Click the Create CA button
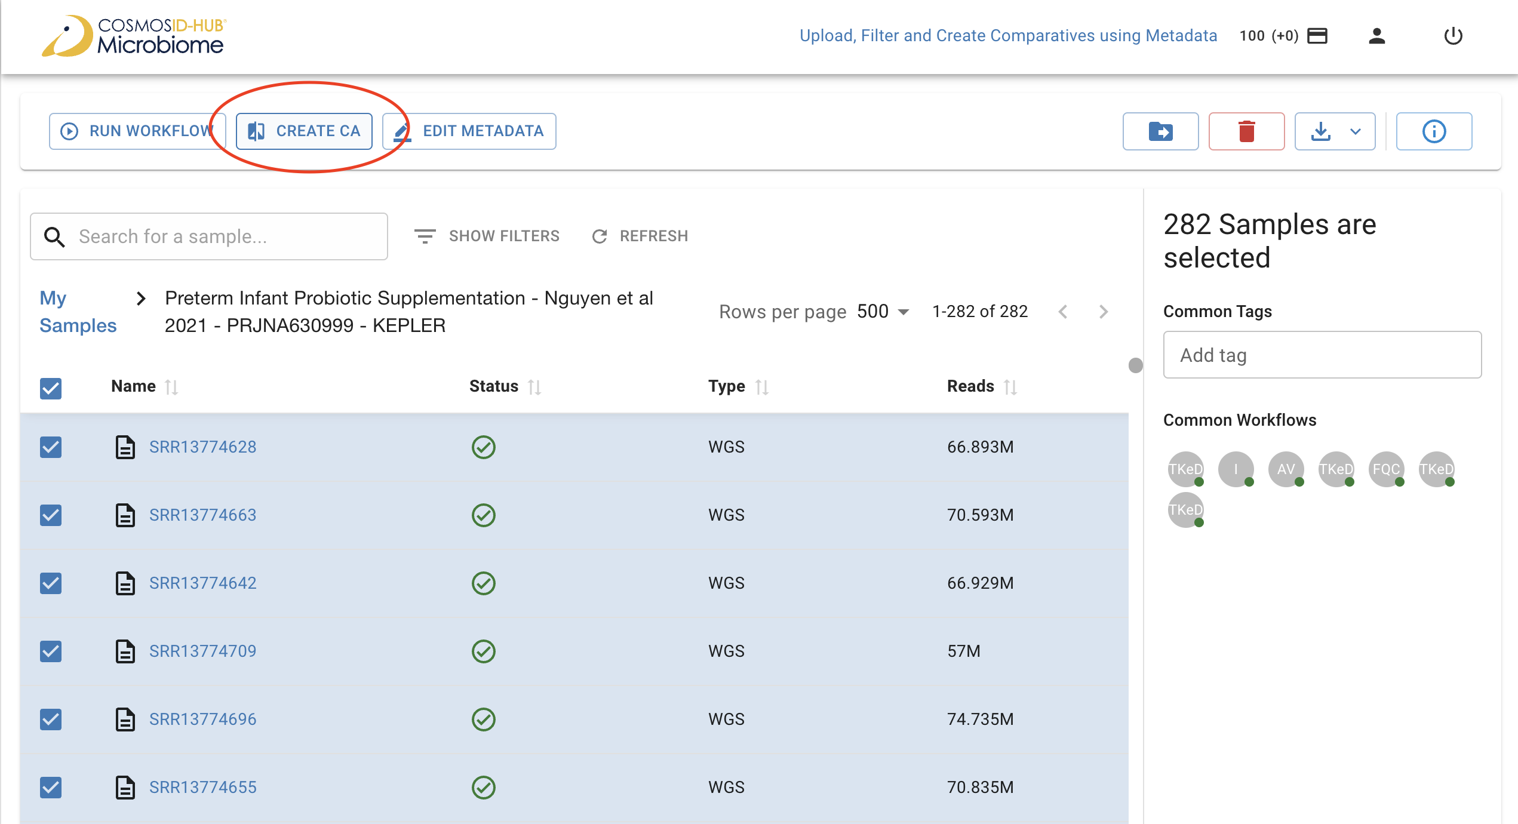This screenshot has height=824, width=1518. click(304, 131)
